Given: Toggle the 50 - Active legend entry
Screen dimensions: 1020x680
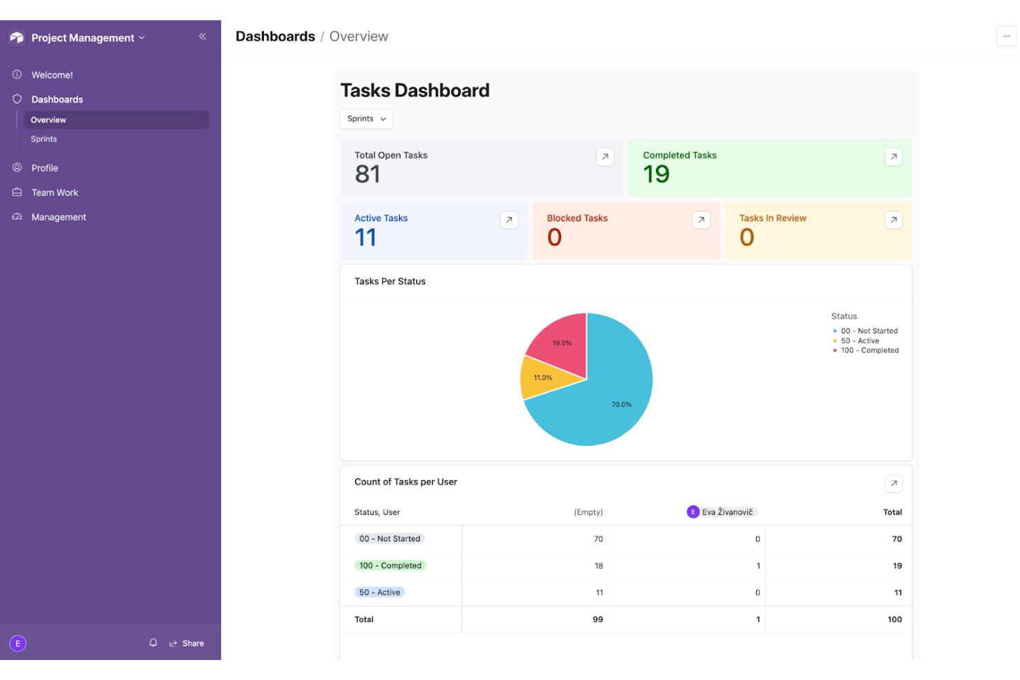Looking at the screenshot, I should [857, 340].
